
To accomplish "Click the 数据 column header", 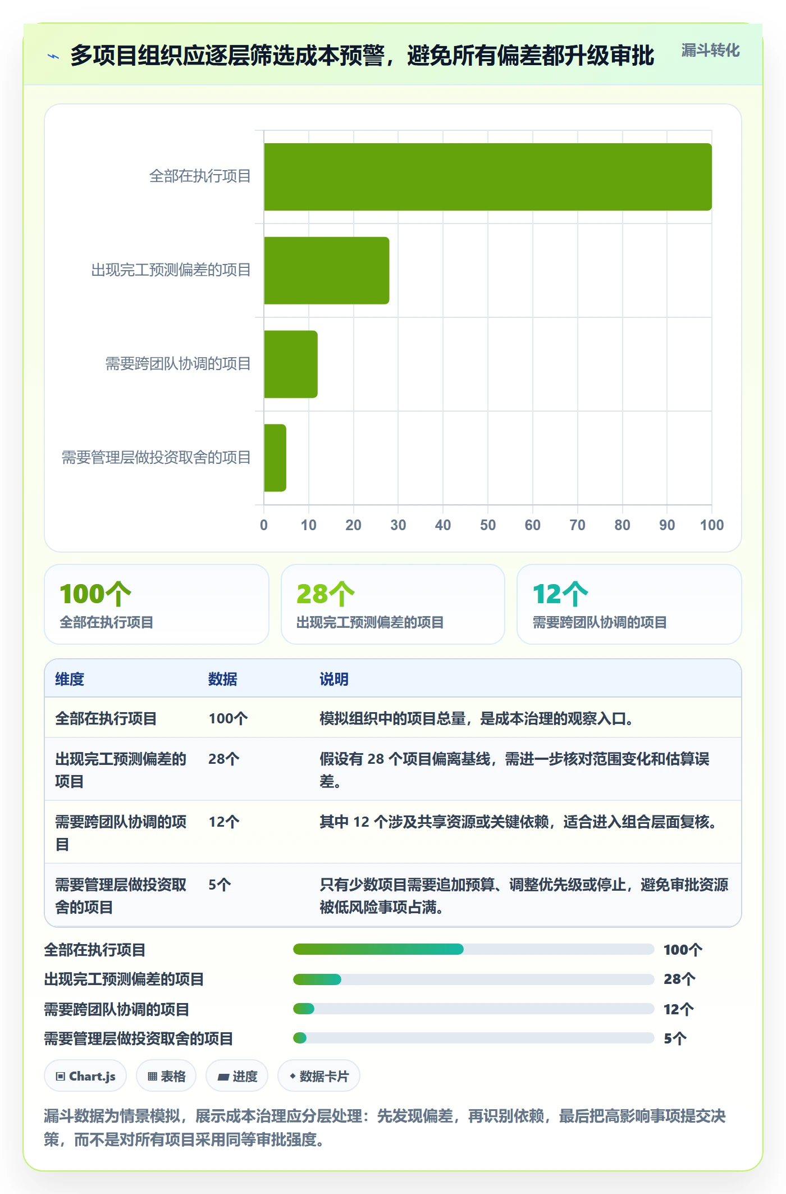I will (223, 679).
